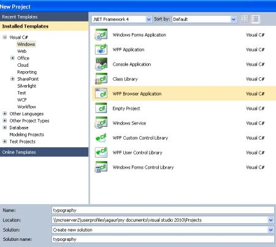Viewport: 276px width, 247px height.
Task: Open the Sort by dropdown
Action: click(234, 20)
